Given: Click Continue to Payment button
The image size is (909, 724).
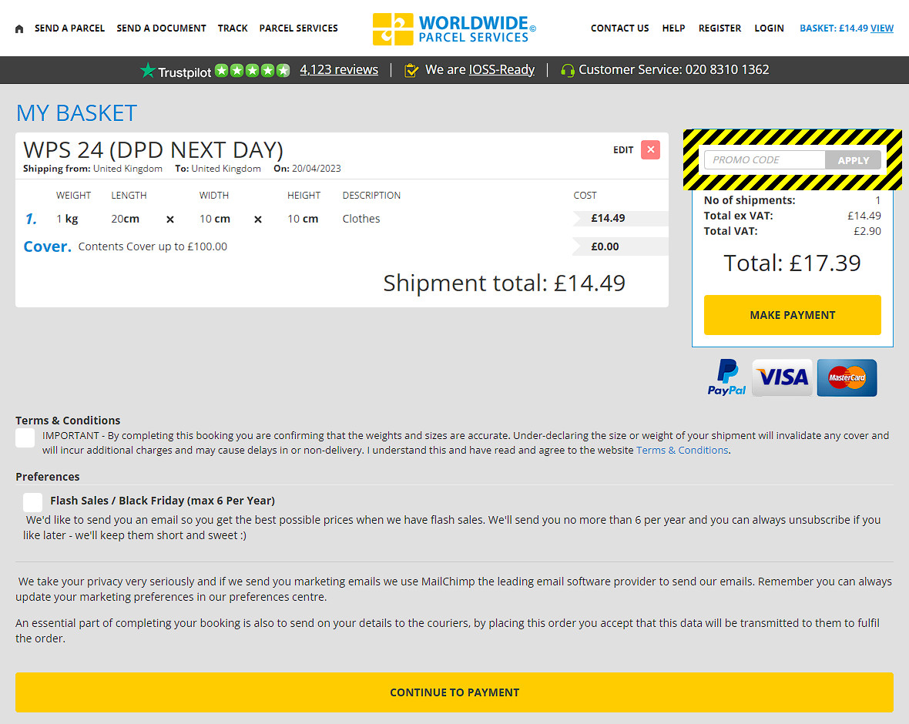Looking at the screenshot, I should (454, 692).
